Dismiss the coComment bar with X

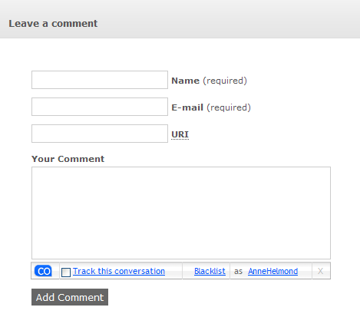click(320, 271)
